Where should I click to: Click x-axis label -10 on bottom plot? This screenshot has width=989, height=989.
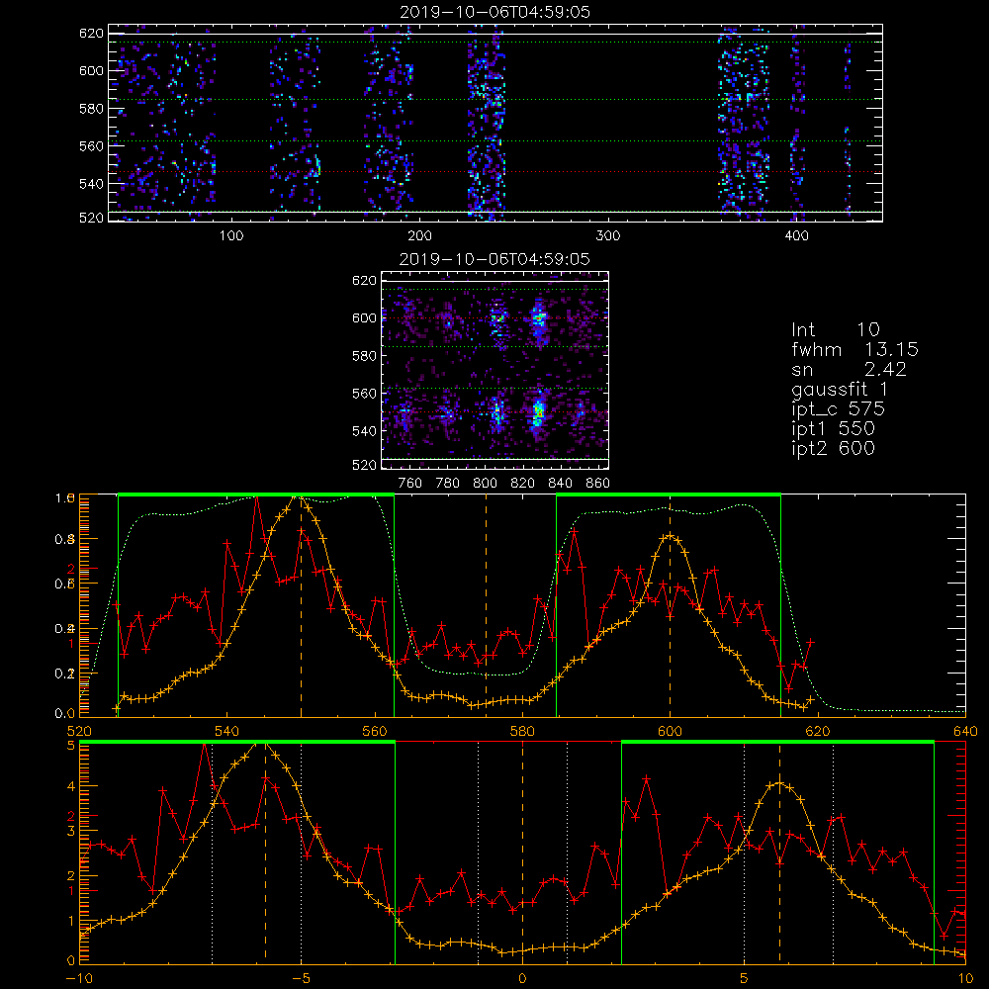tap(79, 979)
